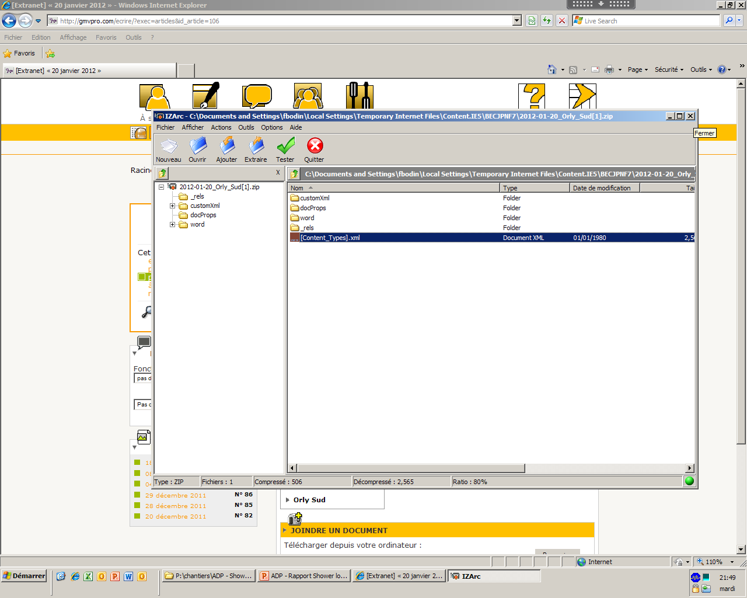Open the search provider dropdown arrow
Viewport: 747px width, 598px height.
point(740,20)
